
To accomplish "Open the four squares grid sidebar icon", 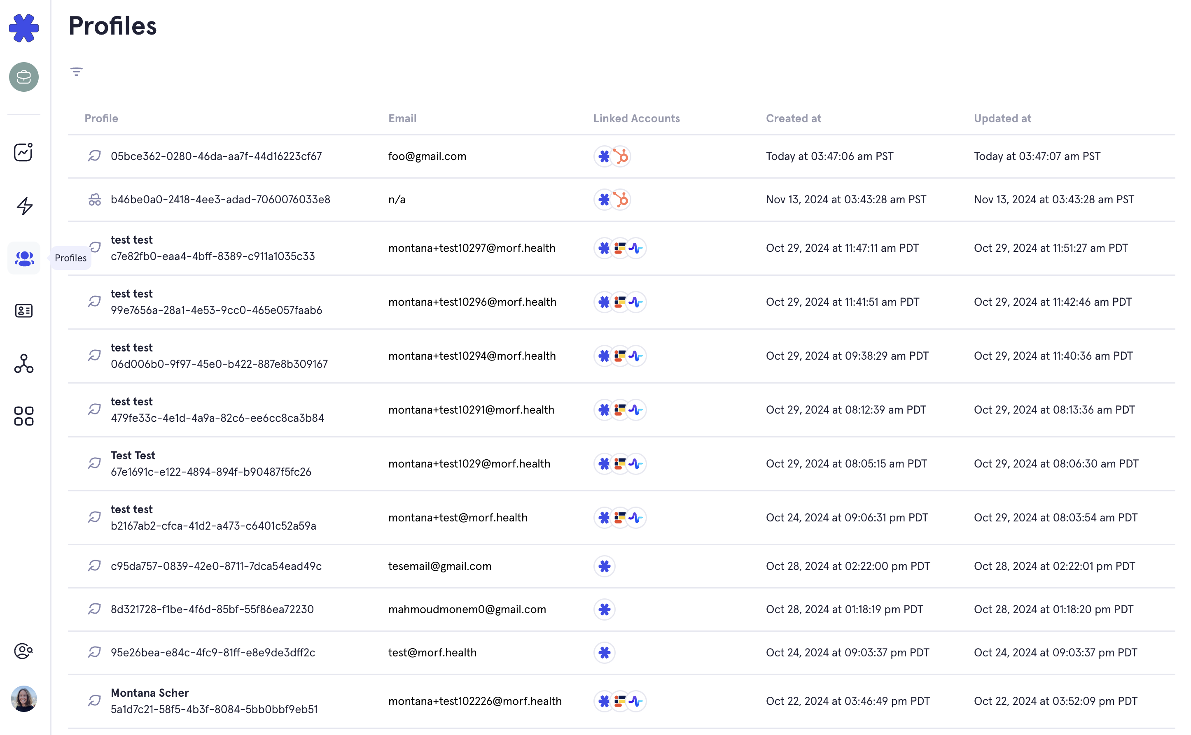I will pos(24,416).
